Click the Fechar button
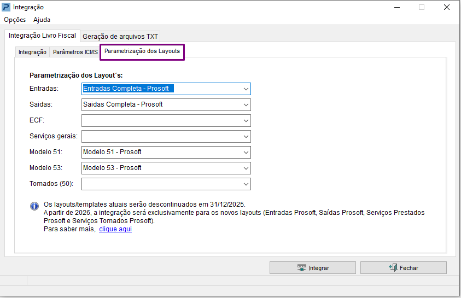This screenshot has width=461, height=298. [403, 268]
